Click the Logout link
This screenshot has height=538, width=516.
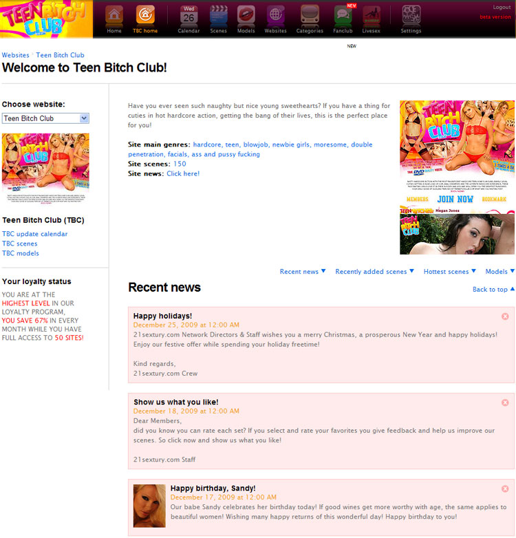502,7
